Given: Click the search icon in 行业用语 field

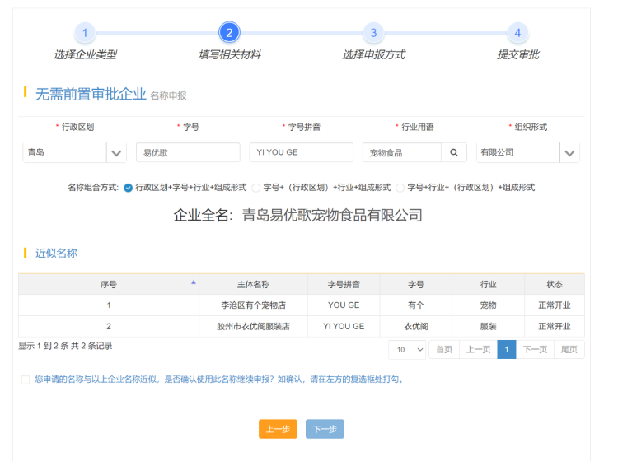Looking at the screenshot, I should (x=453, y=152).
